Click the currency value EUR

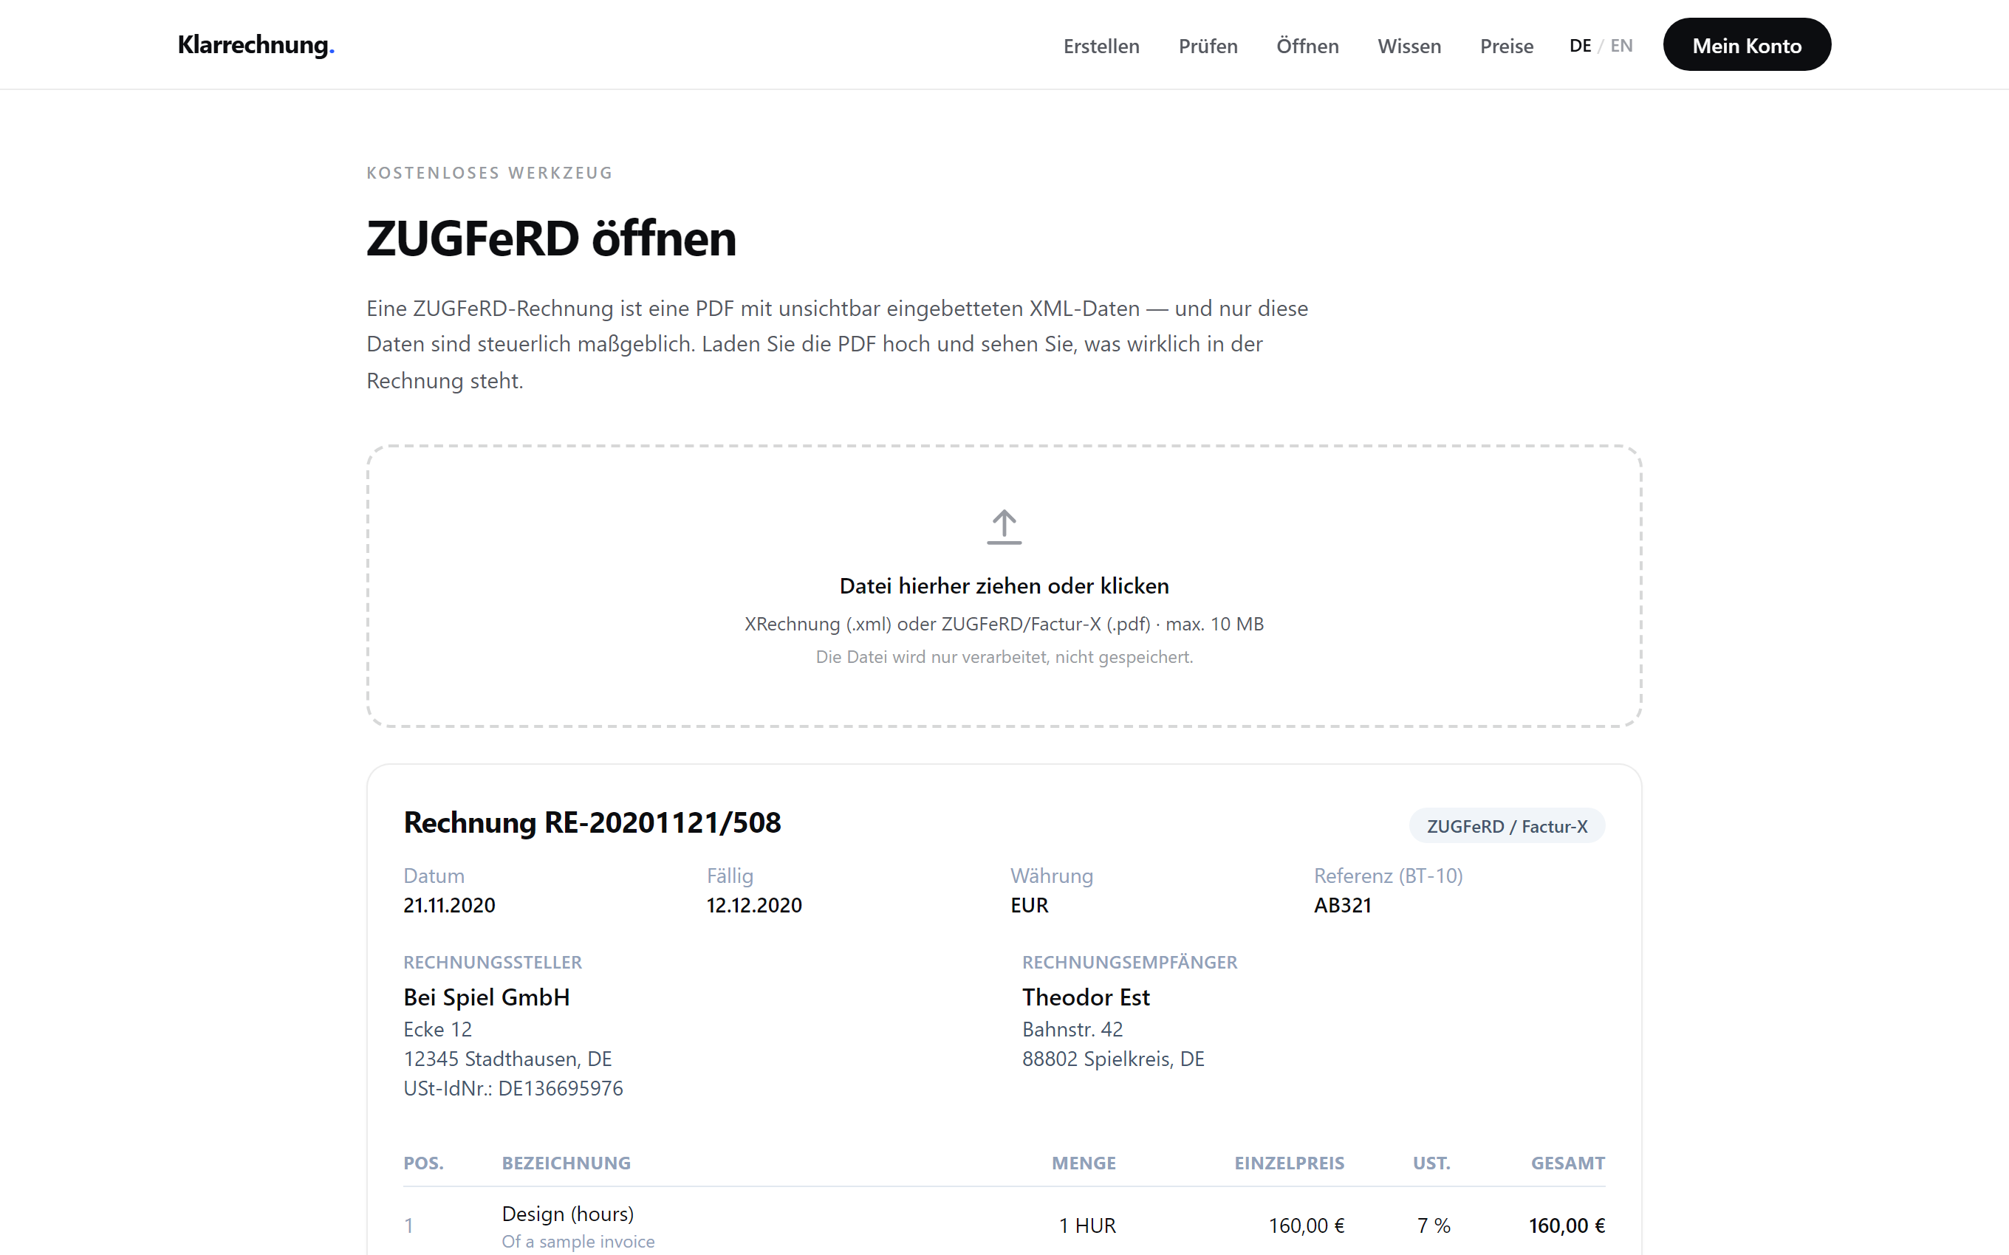(x=1030, y=905)
